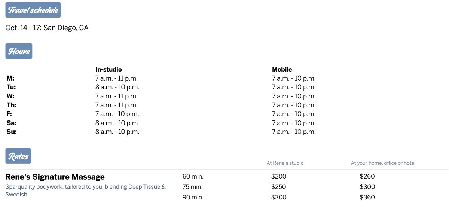
Task: Click the $200 studio price
Action: 278,177
